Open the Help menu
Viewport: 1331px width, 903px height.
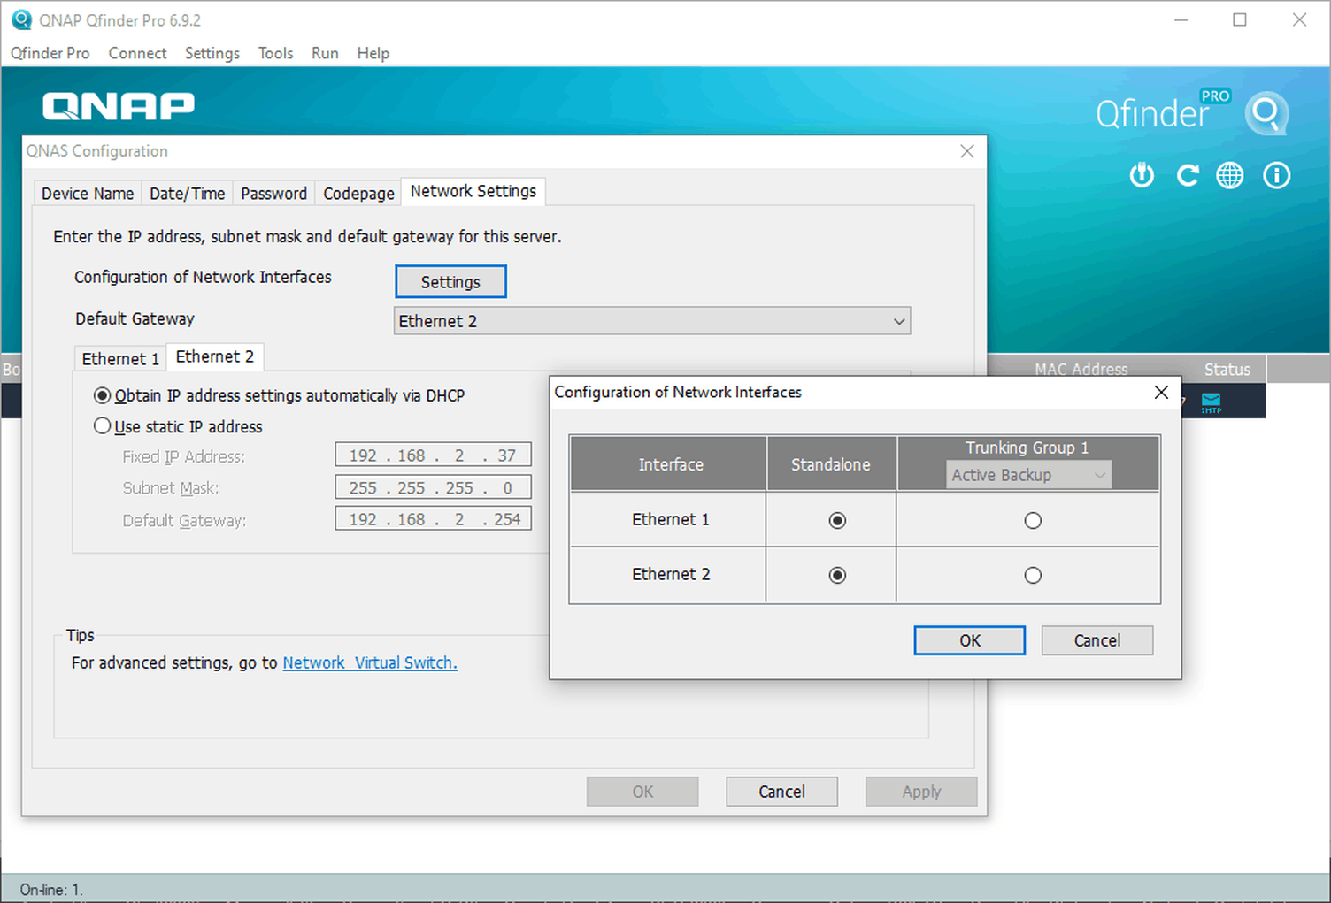click(x=373, y=53)
